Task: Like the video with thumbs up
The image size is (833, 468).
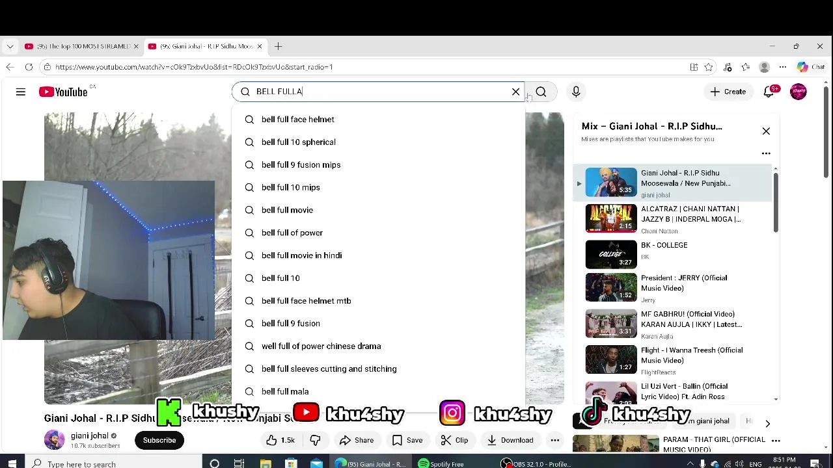Action: (x=280, y=440)
